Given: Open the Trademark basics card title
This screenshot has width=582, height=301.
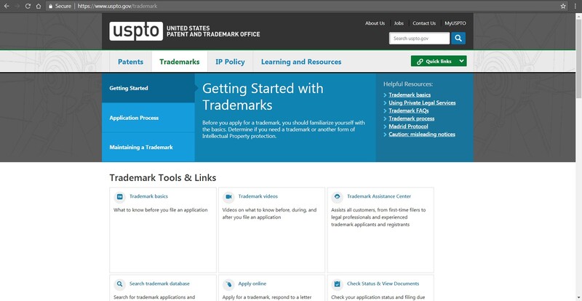Looking at the screenshot, I should [x=148, y=196].
